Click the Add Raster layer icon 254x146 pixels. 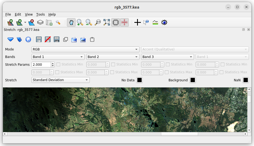pyautogui.click(x=10, y=23)
